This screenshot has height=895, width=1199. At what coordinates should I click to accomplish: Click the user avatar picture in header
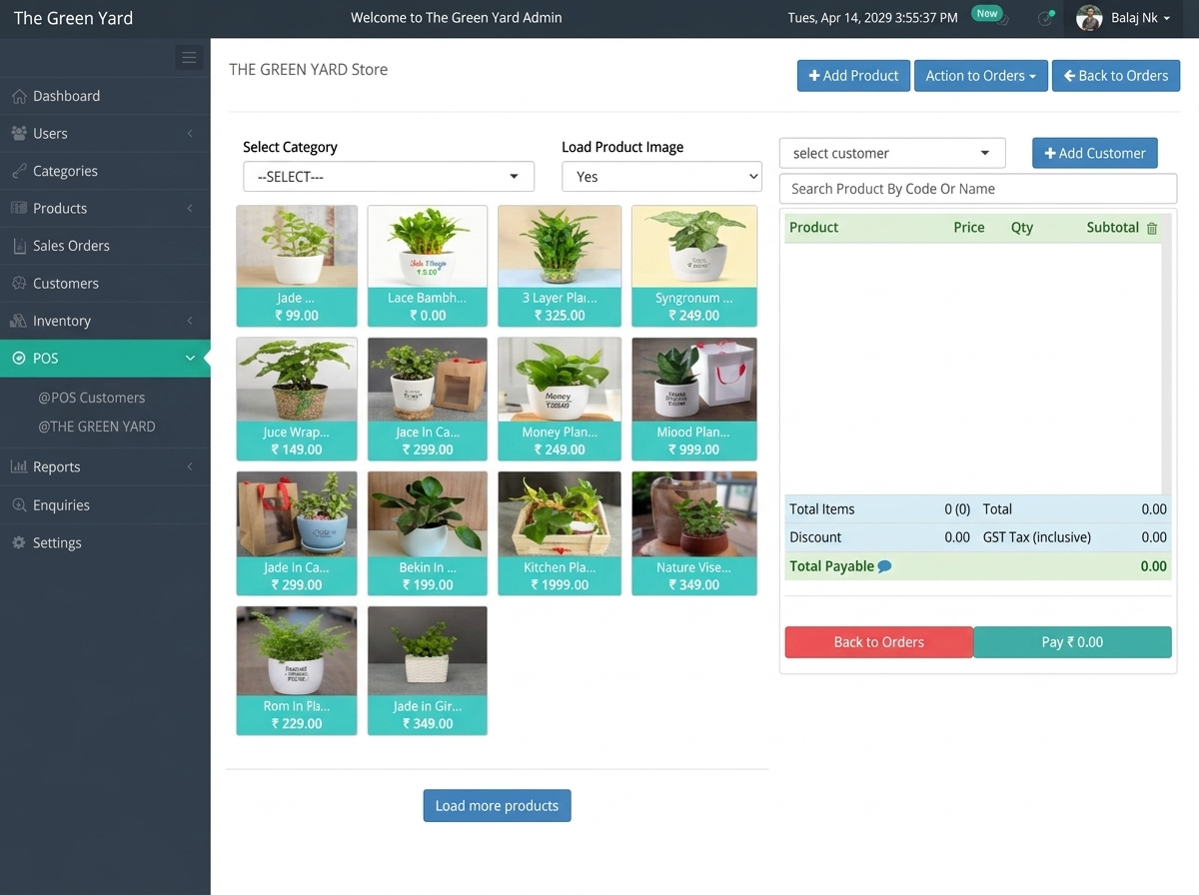pos(1089,18)
